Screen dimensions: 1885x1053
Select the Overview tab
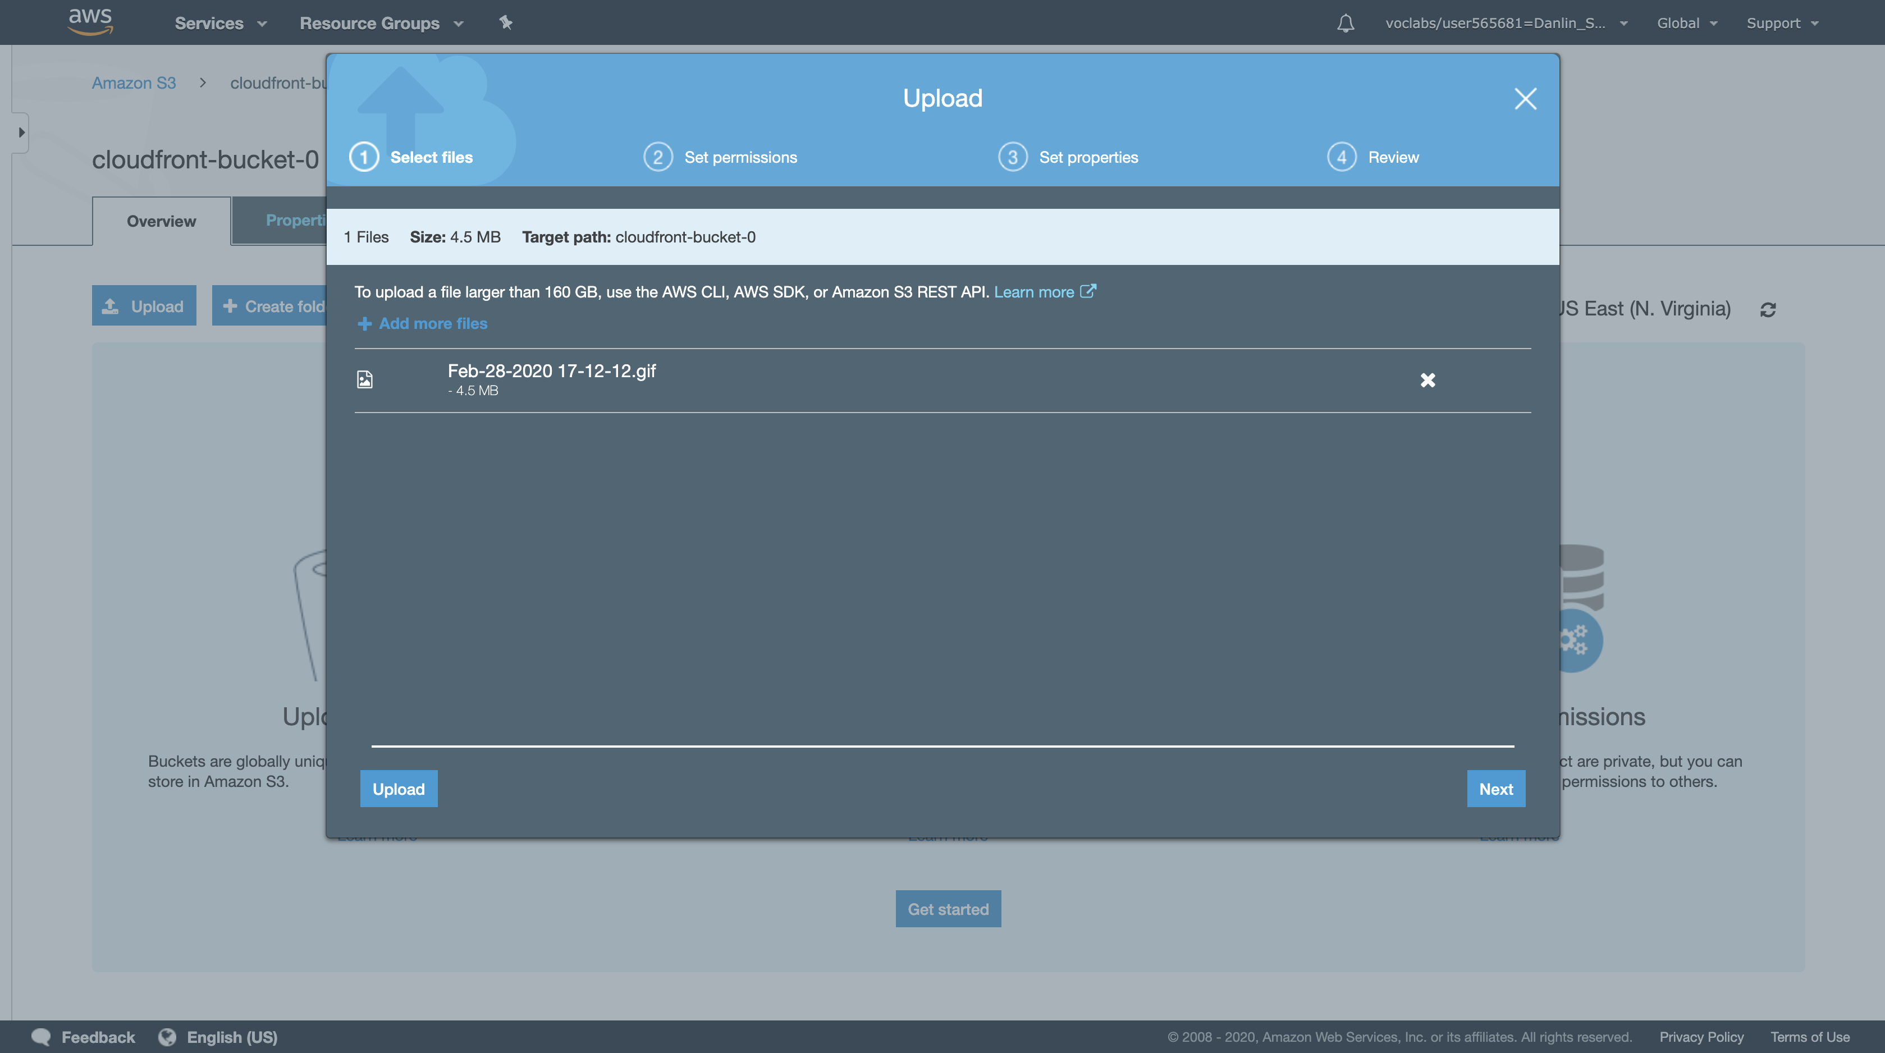click(161, 221)
